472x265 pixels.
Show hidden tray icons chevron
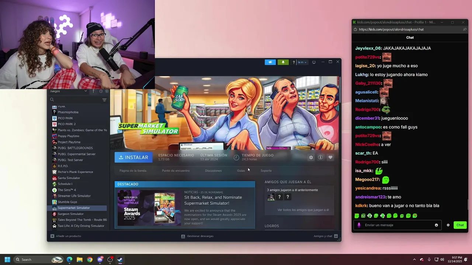point(414,259)
